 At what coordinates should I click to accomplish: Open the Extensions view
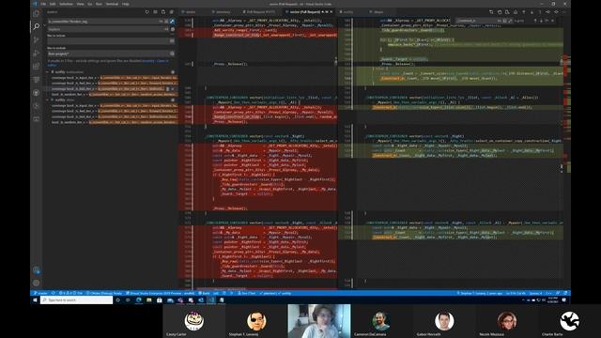pyautogui.click(x=36, y=67)
